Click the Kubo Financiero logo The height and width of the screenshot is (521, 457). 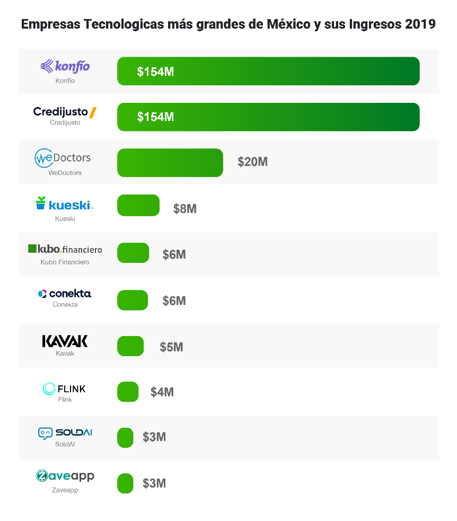[x=65, y=249]
